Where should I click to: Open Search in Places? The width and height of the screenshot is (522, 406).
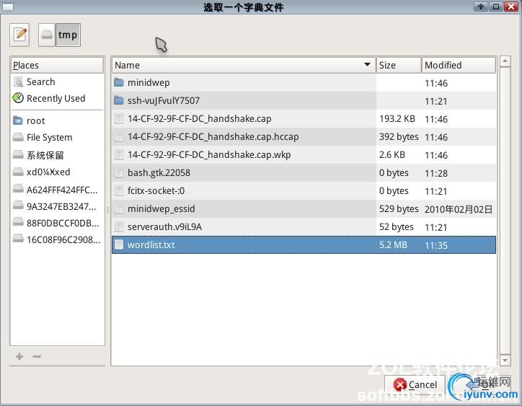pyautogui.click(x=57, y=82)
